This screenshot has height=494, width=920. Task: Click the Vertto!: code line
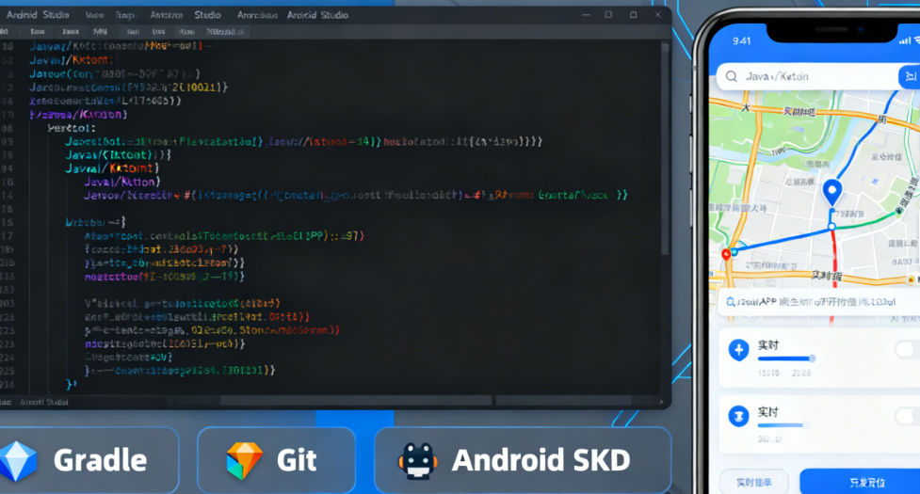click(x=72, y=128)
